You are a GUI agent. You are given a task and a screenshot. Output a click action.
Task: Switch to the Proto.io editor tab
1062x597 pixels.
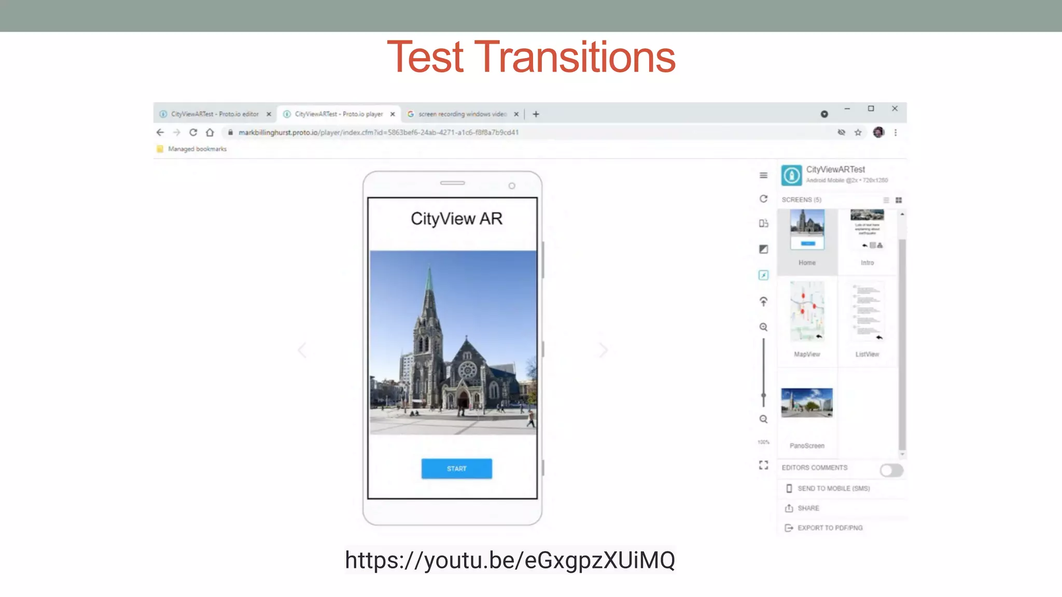[214, 114]
